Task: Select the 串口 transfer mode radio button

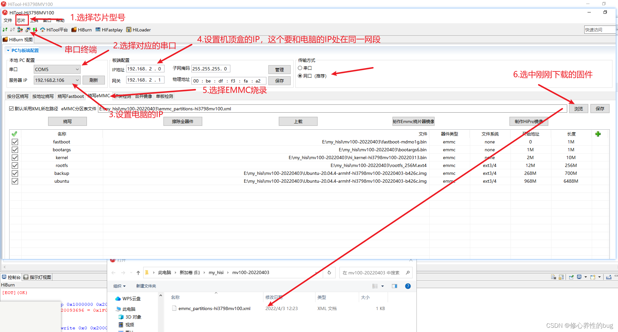Action: click(300, 68)
